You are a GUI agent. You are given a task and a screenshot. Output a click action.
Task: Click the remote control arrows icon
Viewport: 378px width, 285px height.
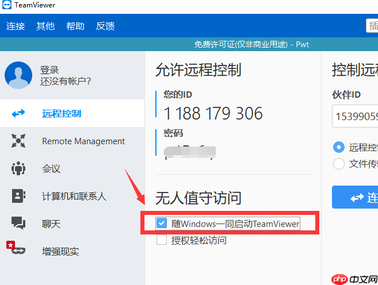pos(18,113)
